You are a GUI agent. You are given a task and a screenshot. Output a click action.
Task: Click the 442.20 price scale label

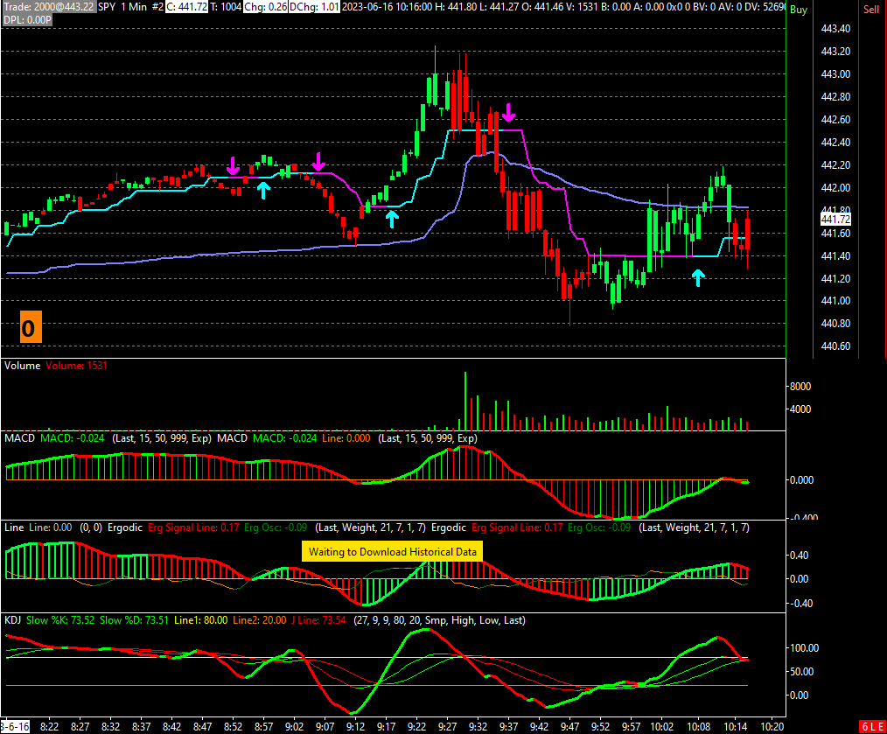835,165
